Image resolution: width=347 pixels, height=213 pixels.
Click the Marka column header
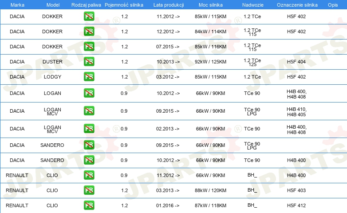click(17, 5)
